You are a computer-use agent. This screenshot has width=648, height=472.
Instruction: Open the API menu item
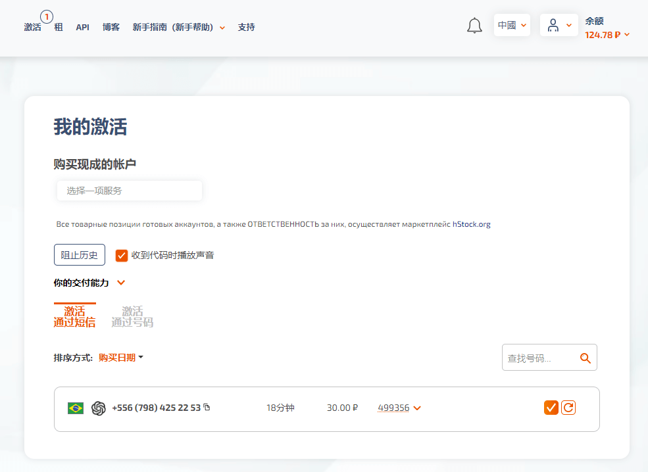tap(82, 27)
